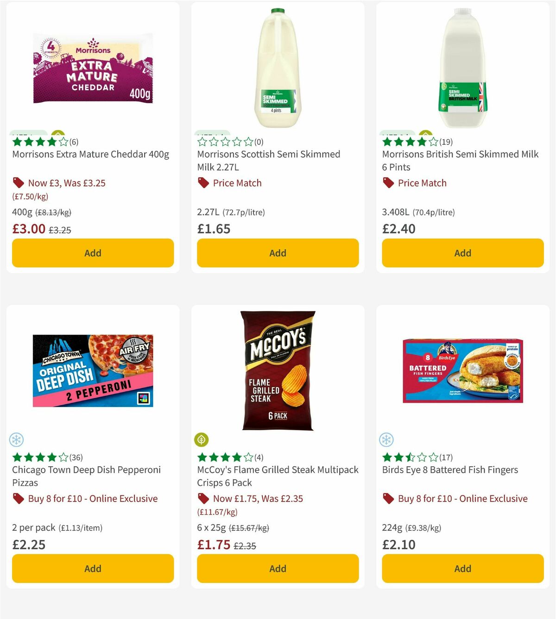Click the price-tag icon on the McCoy's deal
Screen dimensions: 556x619
[202, 498]
